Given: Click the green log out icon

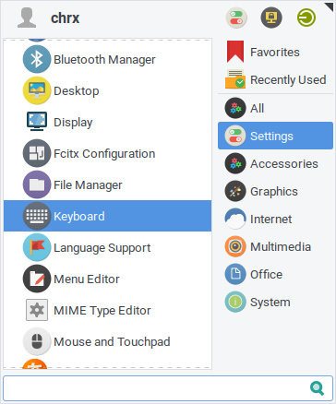Looking at the screenshot, I should 306,18.
